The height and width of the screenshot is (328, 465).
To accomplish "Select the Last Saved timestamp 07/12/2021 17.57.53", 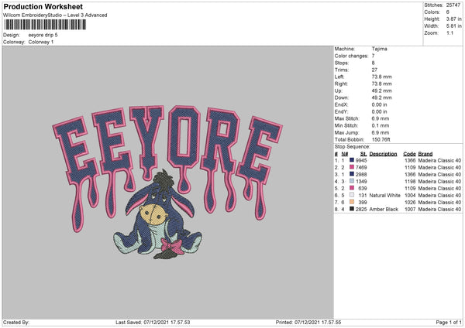I will tap(167, 323).
